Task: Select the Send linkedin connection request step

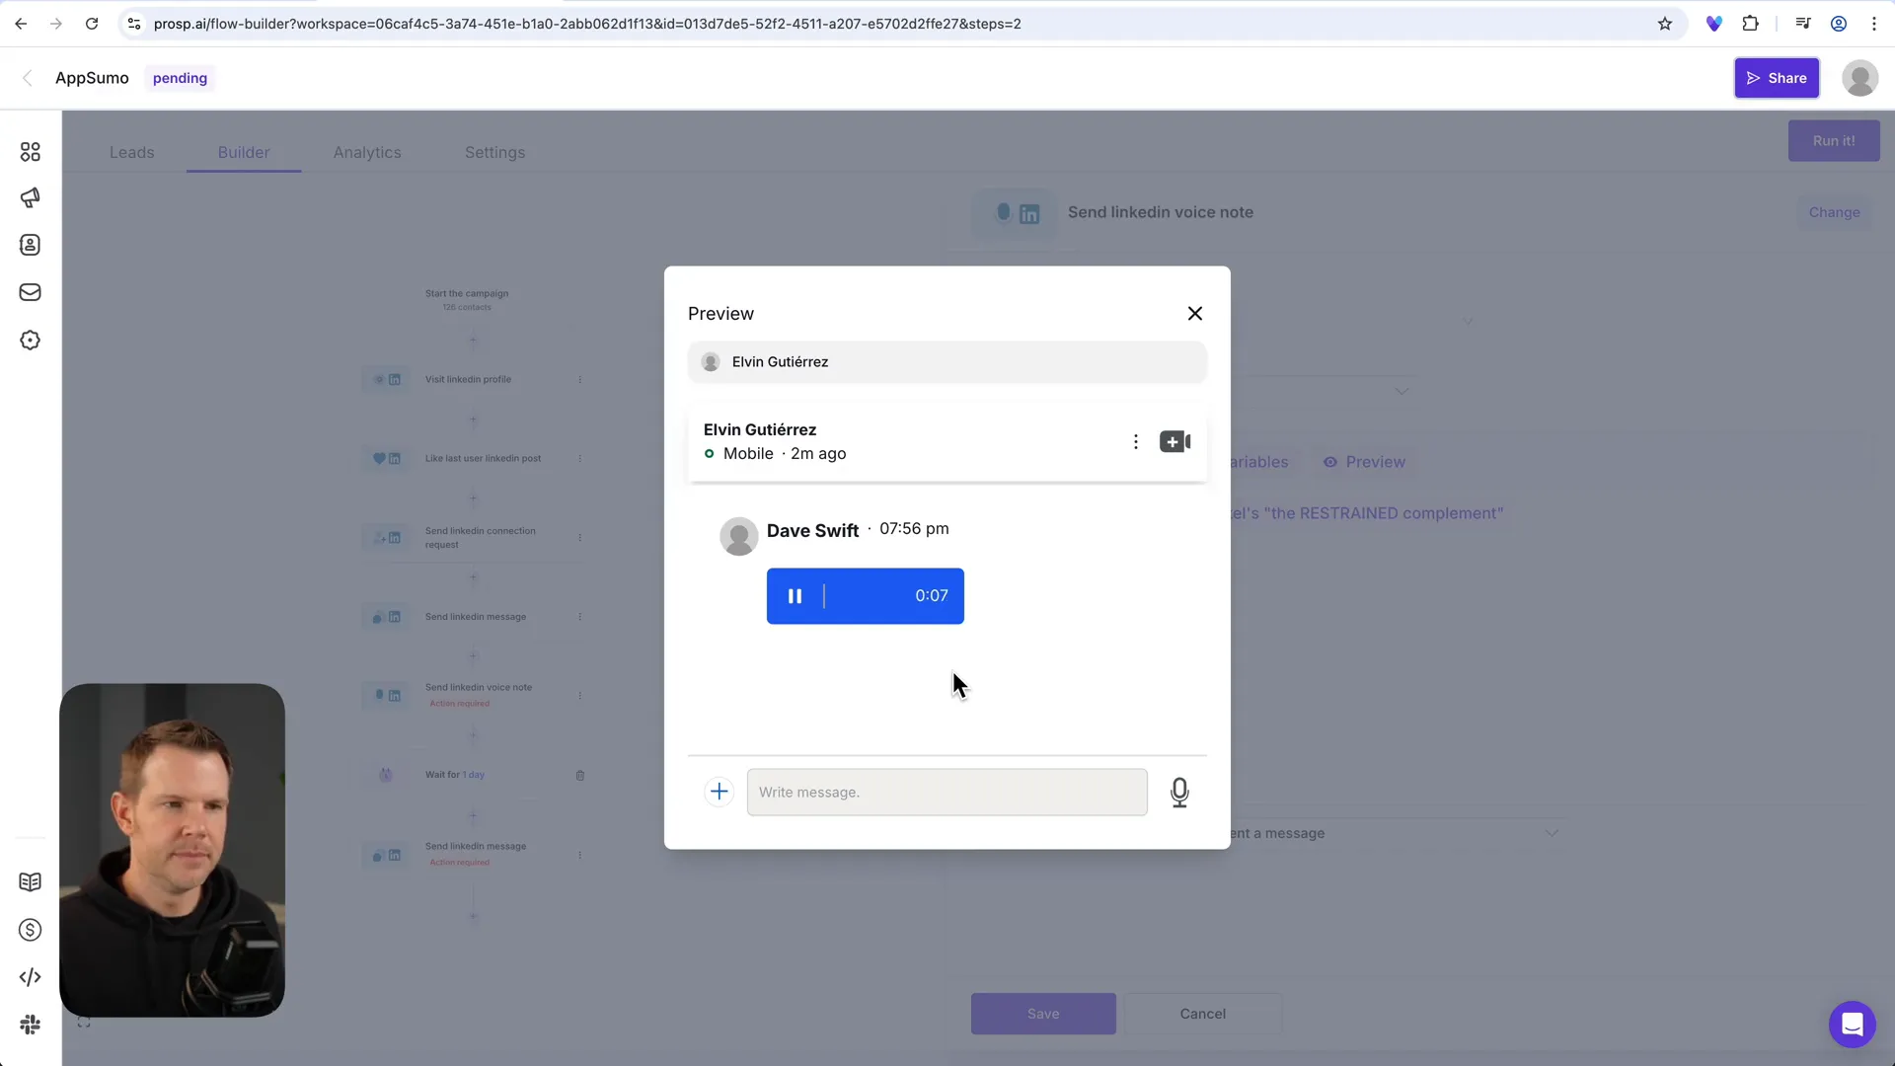Action: point(474,538)
